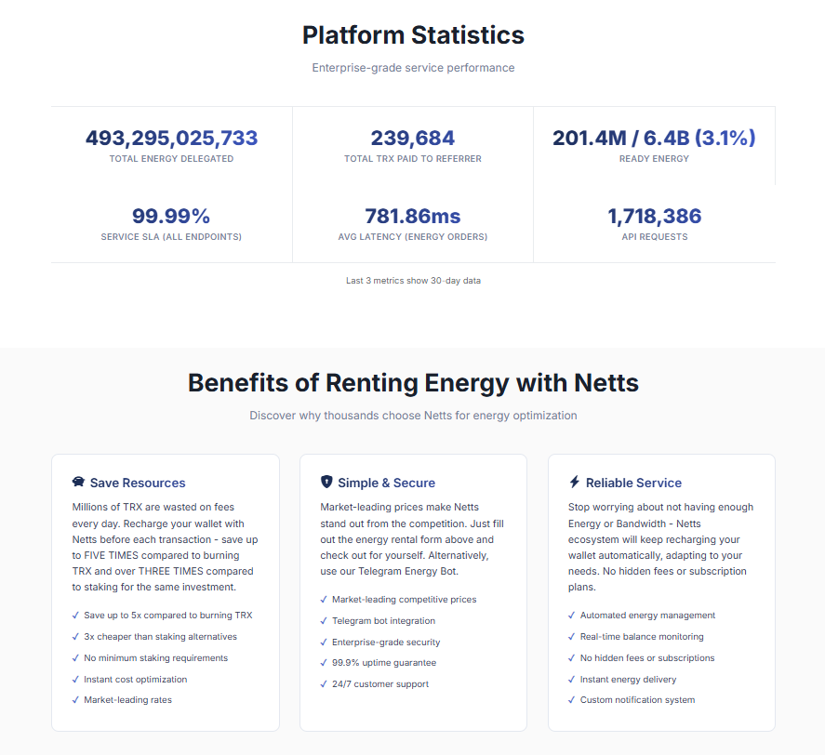Screen dimensions: 825x755
Task: Click the checkmark beside 24/7 customer support
Action: (324, 684)
